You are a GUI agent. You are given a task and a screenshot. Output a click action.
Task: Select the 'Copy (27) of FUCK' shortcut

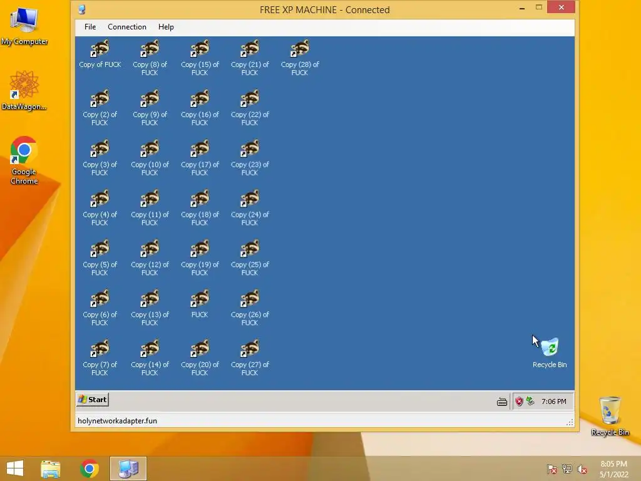[x=250, y=358]
